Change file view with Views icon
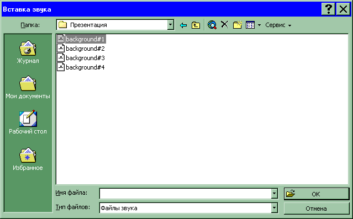 coord(250,25)
